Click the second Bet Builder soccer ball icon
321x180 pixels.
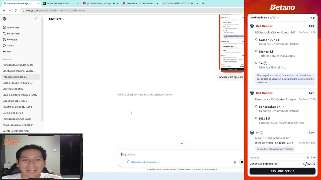click(252, 93)
